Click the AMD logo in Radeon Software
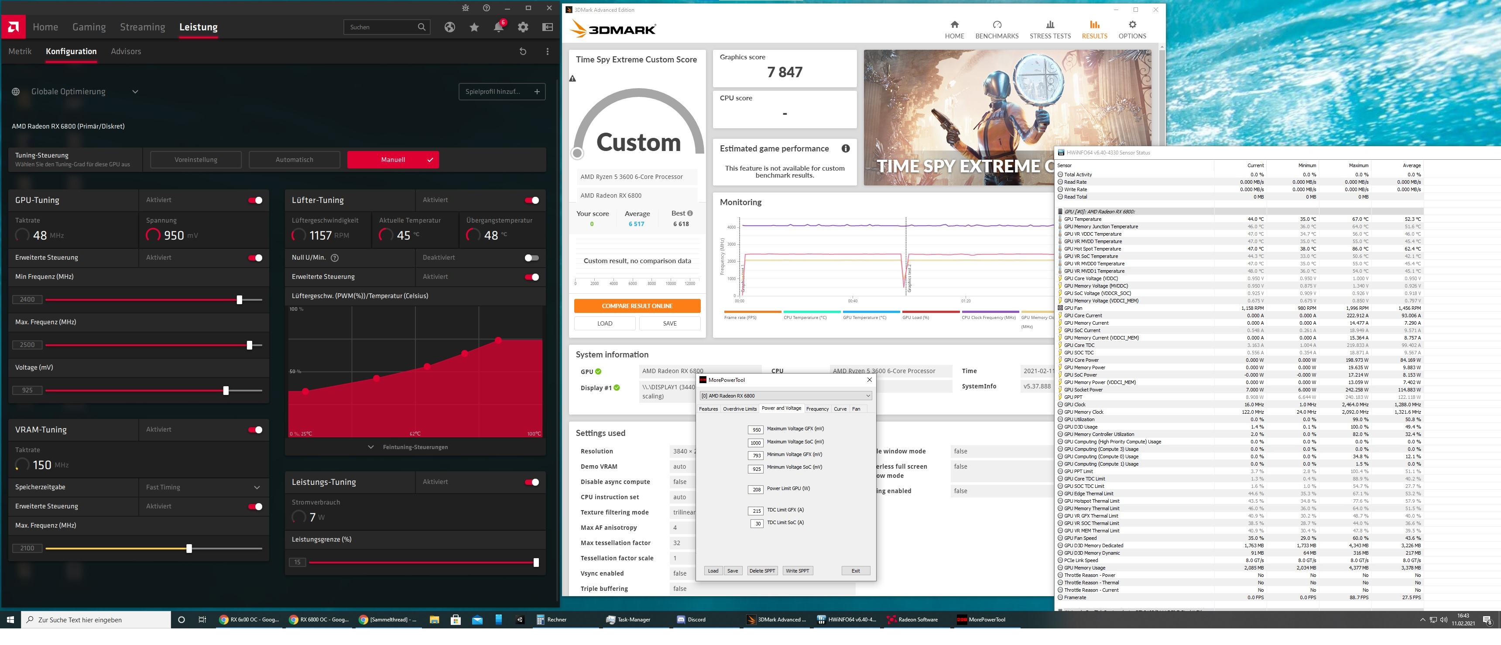The width and height of the screenshot is (1501, 645). 13,27
